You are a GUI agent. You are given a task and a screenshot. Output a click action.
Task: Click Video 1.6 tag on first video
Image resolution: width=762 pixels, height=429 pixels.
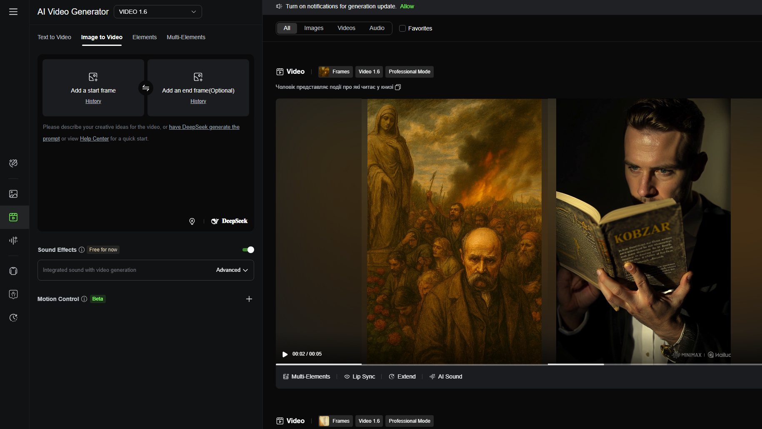pos(369,72)
